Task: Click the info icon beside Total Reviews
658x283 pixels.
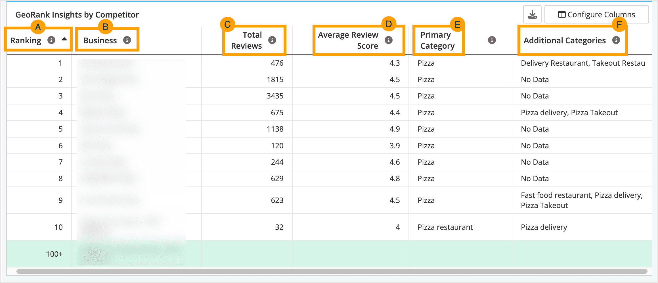Action: pos(273,40)
